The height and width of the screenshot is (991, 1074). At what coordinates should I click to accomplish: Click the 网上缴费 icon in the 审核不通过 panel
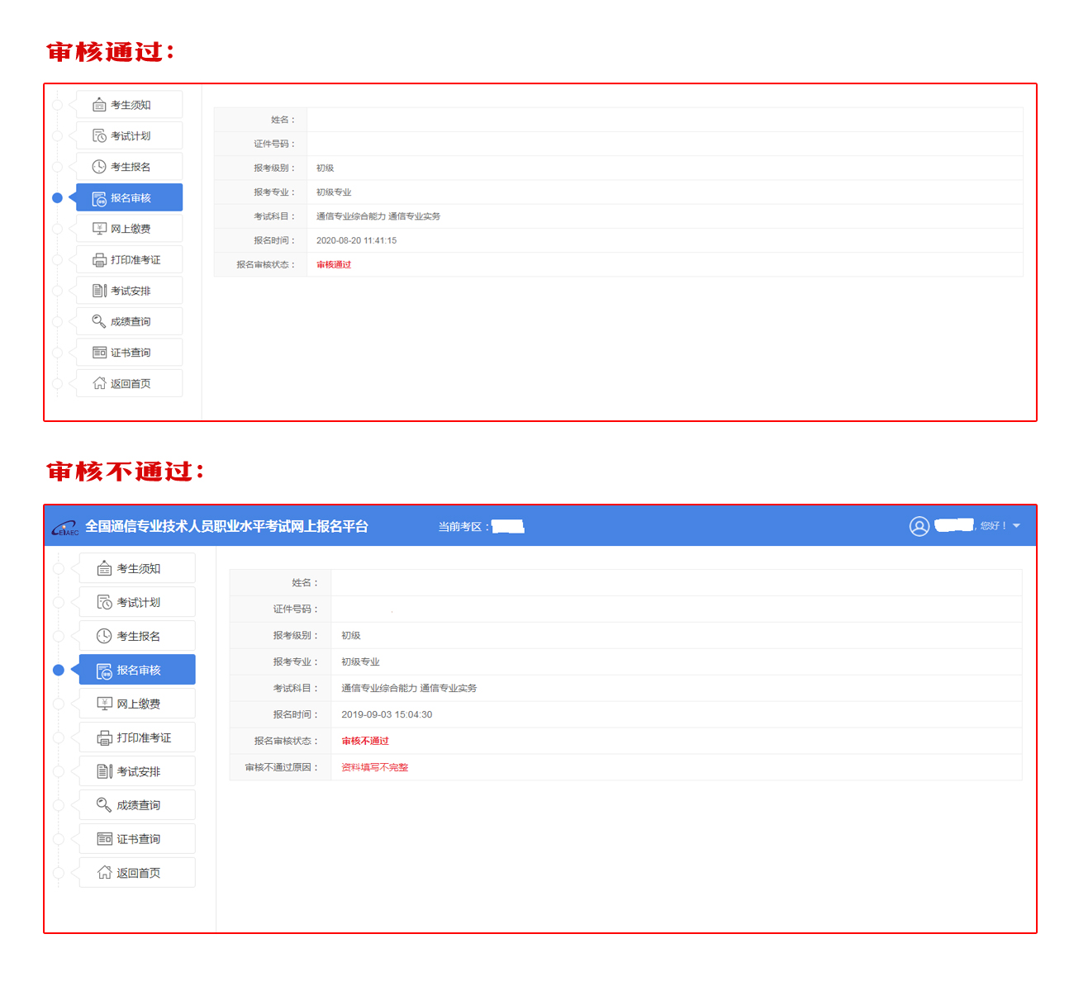coord(104,704)
